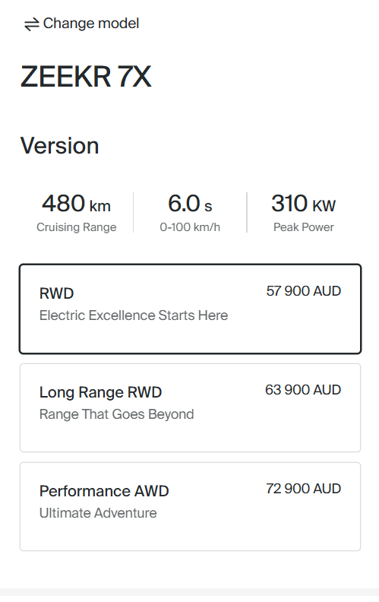The width and height of the screenshot is (379, 602).
Task: Click the 63 900 AUD price label
Action: pyautogui.click(x=303, y=390)
